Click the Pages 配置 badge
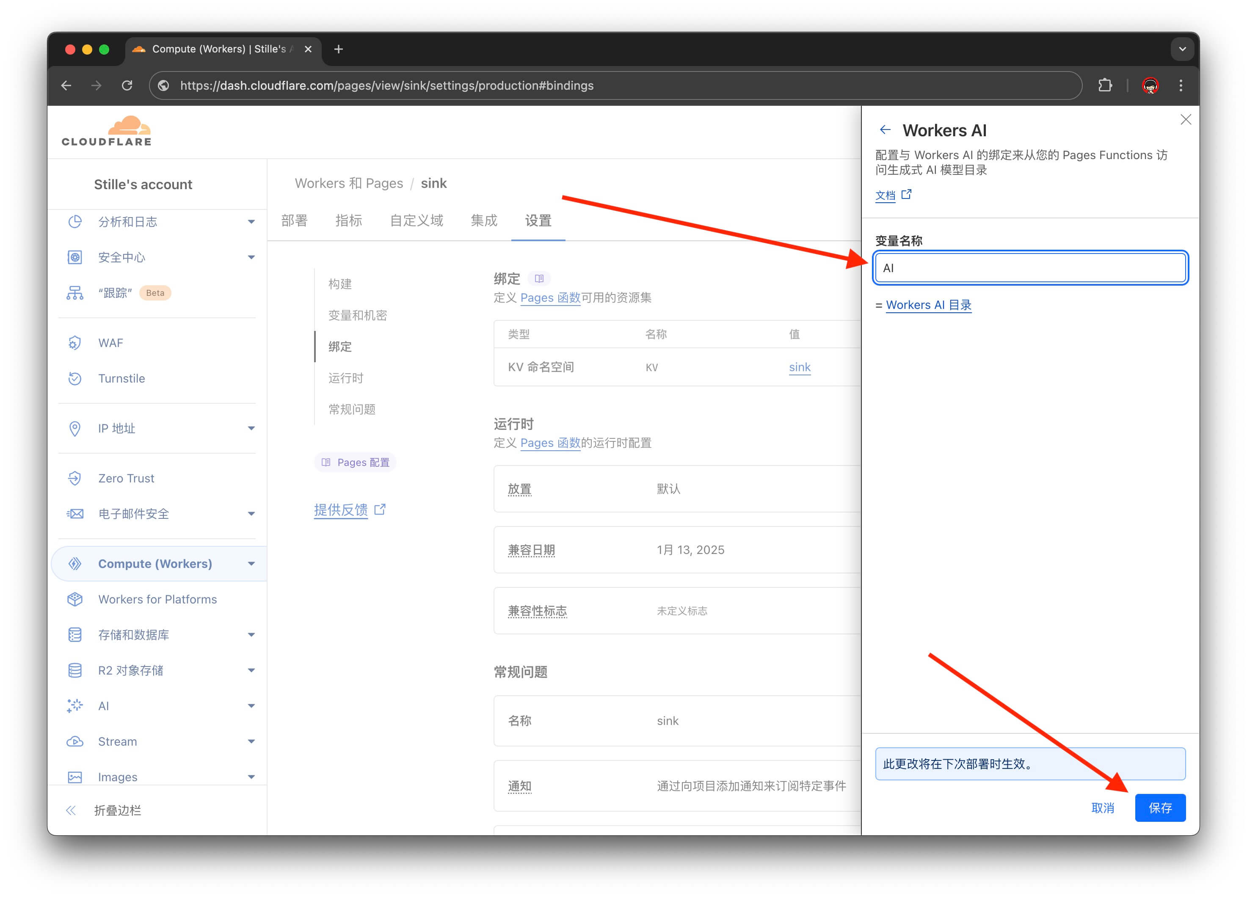The image size is (1247, 898). pos(355,462)
